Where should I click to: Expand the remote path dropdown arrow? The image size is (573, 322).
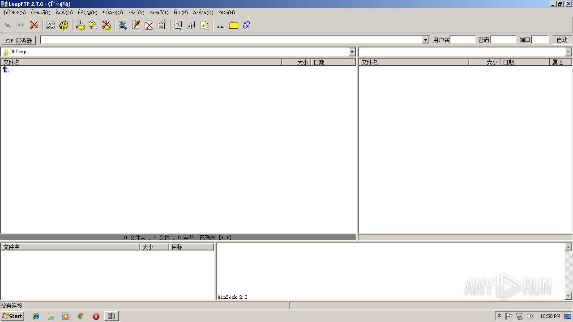pos(569,52)
